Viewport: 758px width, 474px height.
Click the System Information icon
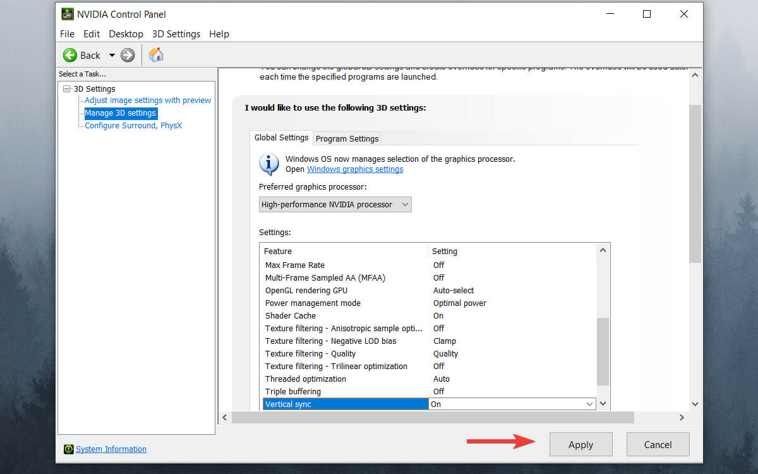click(69, 449)
